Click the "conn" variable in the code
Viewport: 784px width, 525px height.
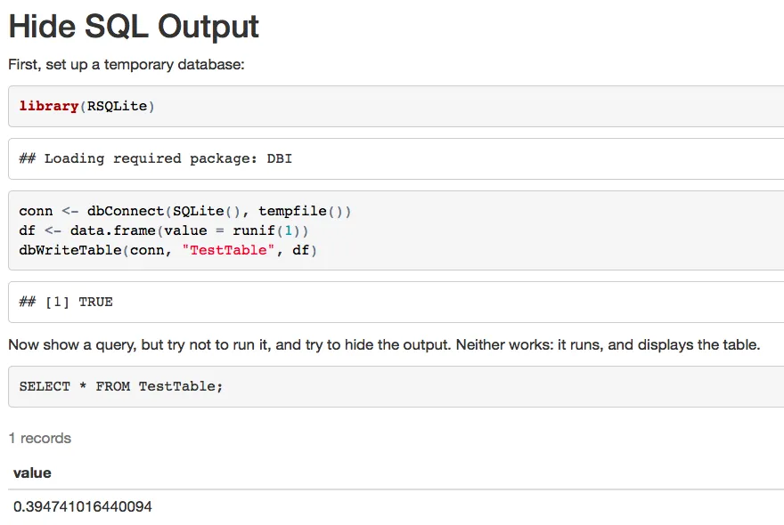36,211
